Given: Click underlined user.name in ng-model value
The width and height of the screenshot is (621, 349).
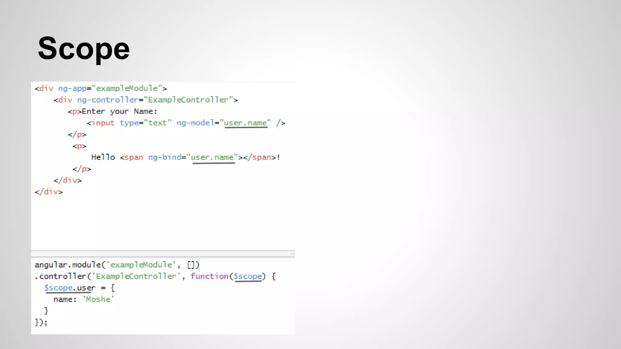Looking at the screenshot, I should (245, 123).
